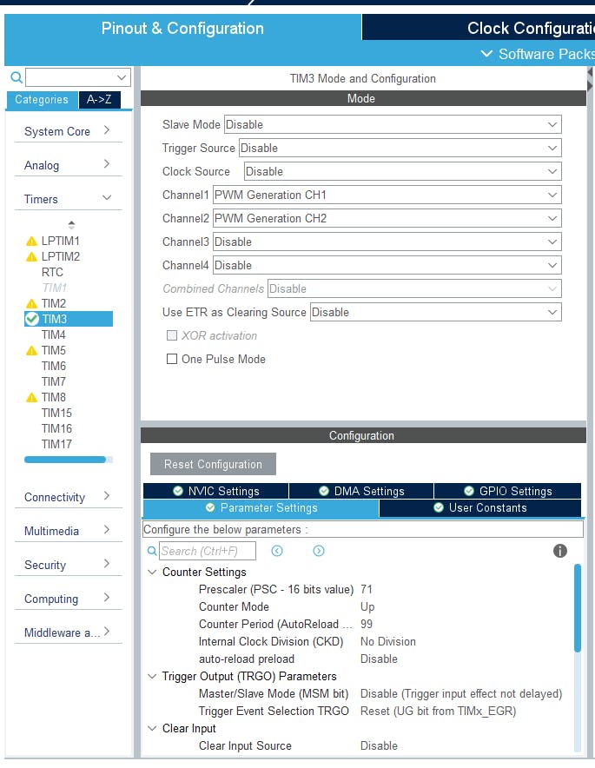Screen dimensions: 595x768
Task: Open the Trigger Source dropdown
Action: [x=400, y=148]
